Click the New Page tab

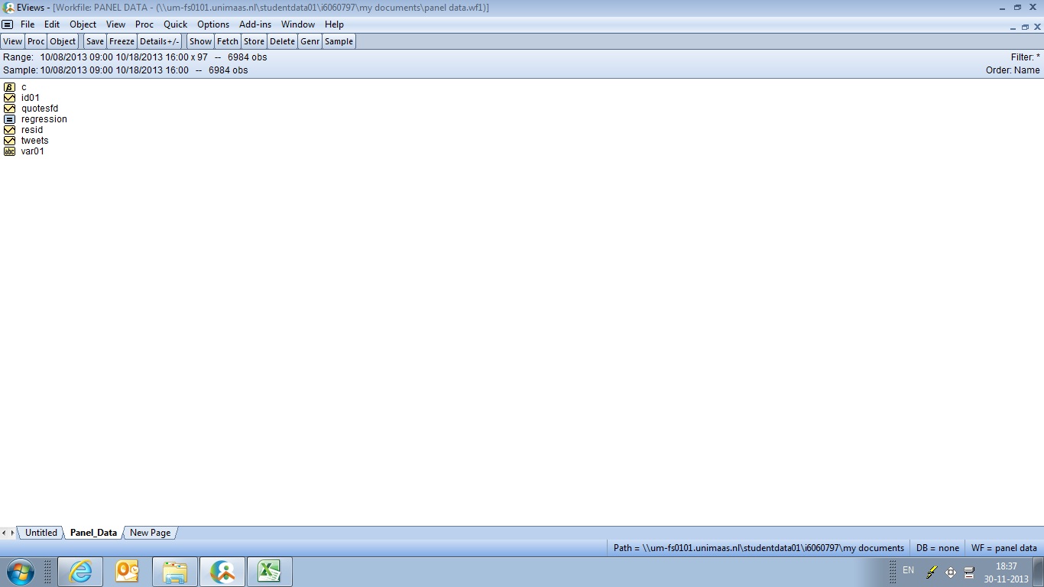point(150,533)
